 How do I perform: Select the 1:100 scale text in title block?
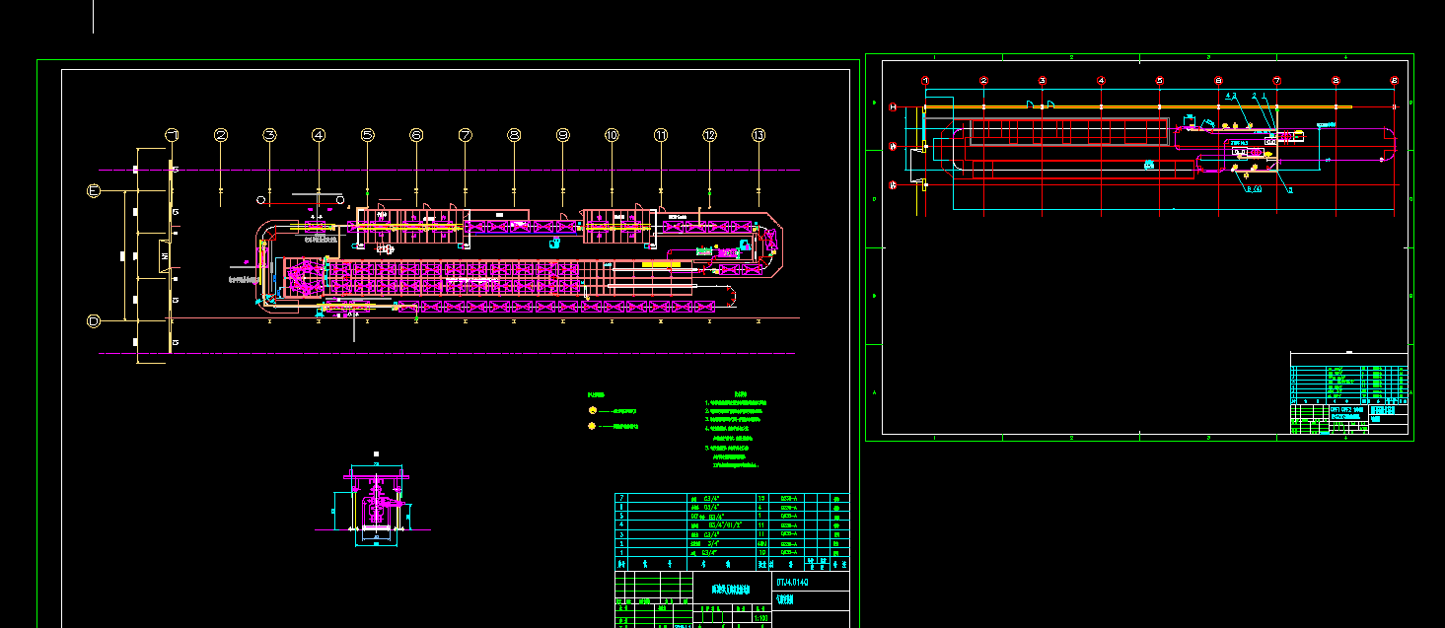[x=761, y=619]
